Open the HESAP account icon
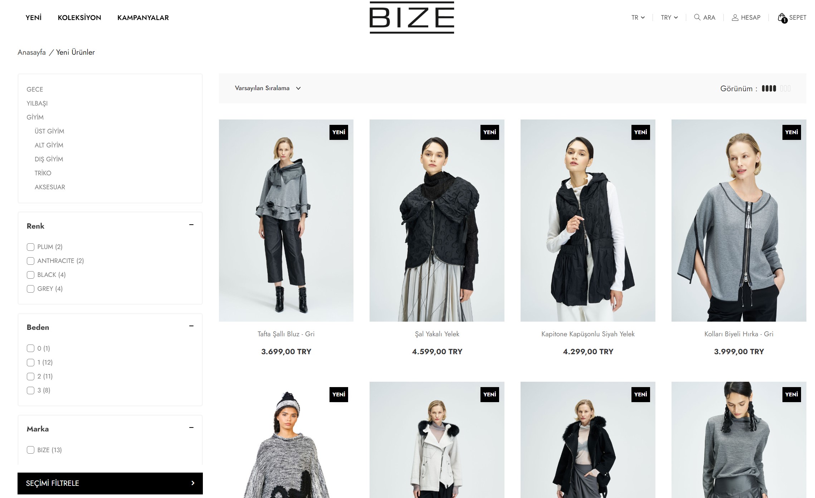 735,18
